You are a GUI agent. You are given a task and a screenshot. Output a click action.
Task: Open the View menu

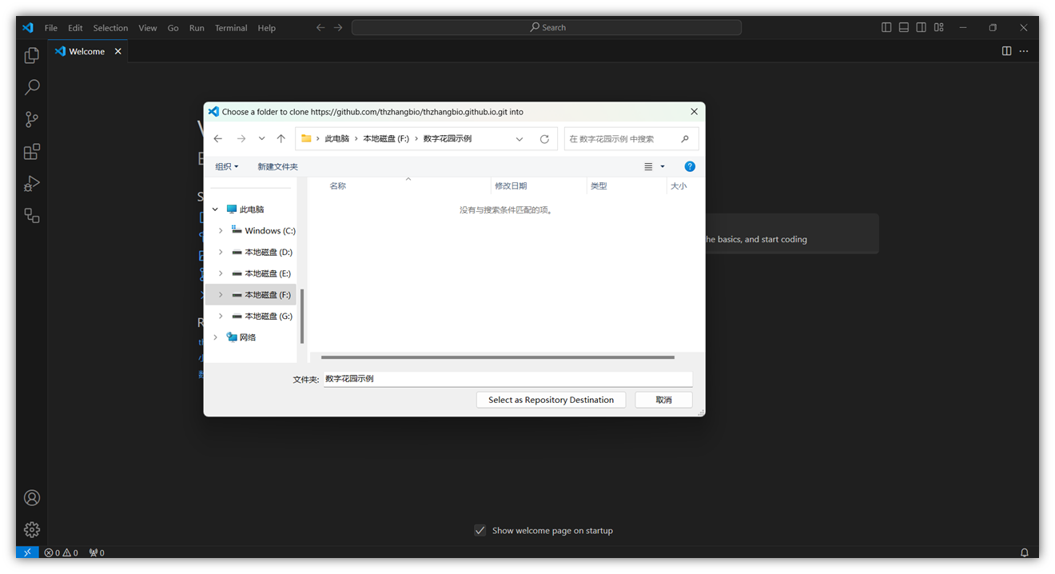(x=148, y=27)
